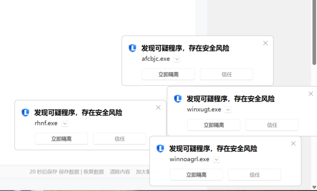Expand details dropdown next to rhnf.exe
The height and width of the screenshot is (191, 317).
(x=65, y=123)
